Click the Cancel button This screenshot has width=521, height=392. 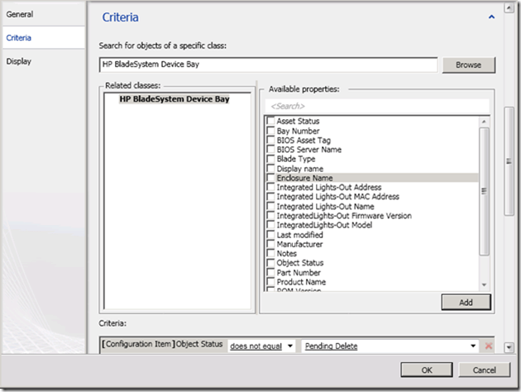pos(484,369)
